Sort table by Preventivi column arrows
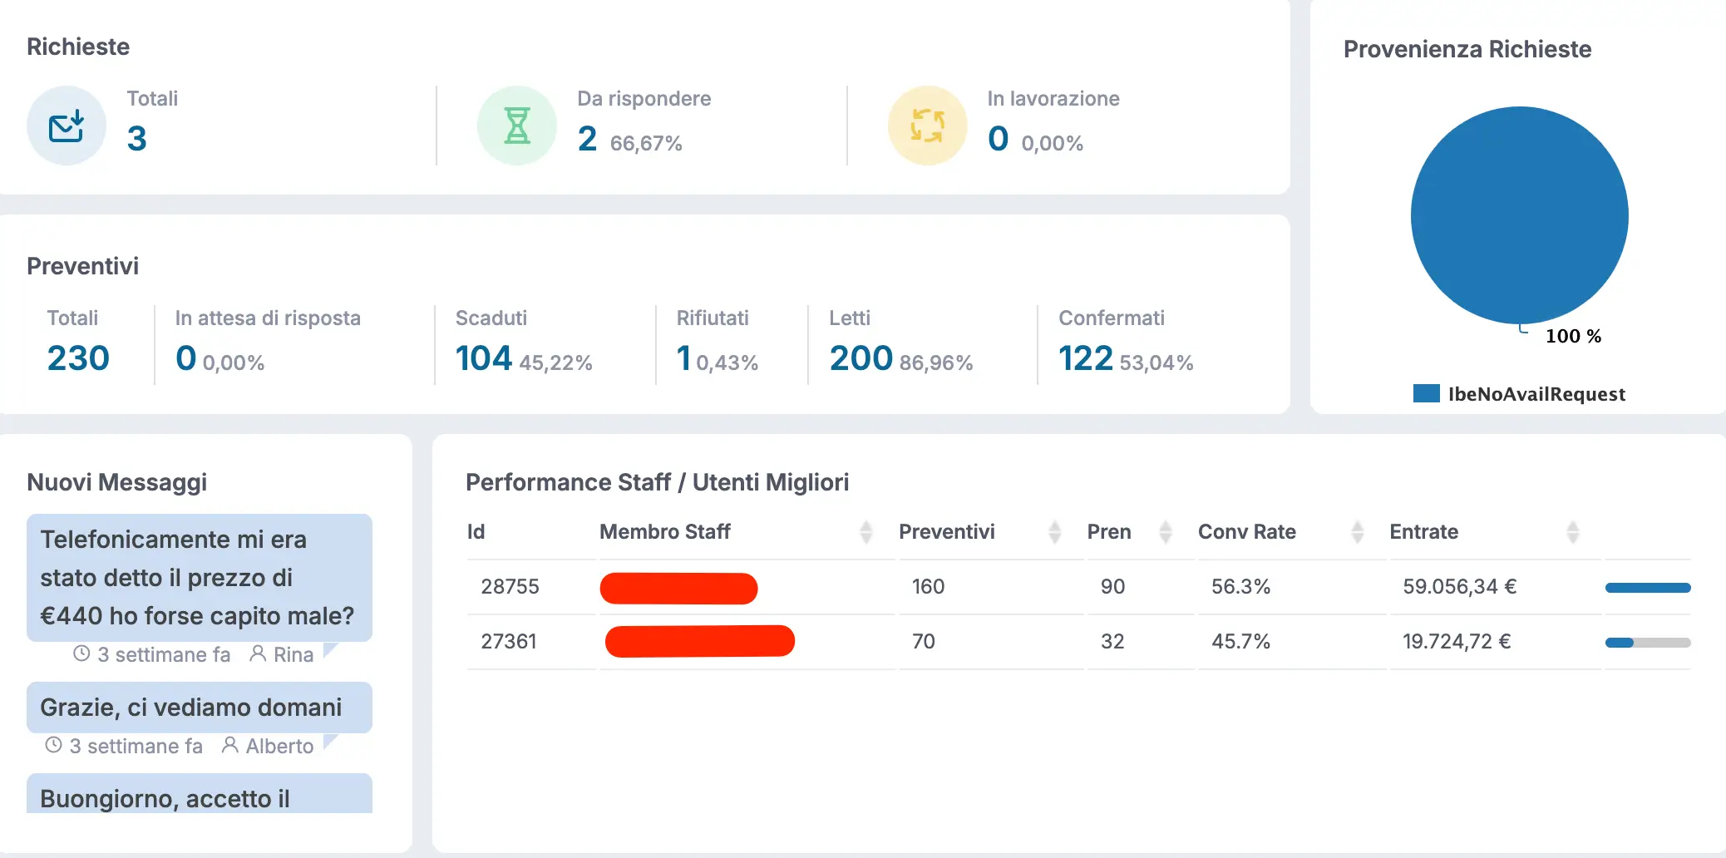Viewport: 1726px width, 858px height. pyautogui.click(x=1054, y=532)
